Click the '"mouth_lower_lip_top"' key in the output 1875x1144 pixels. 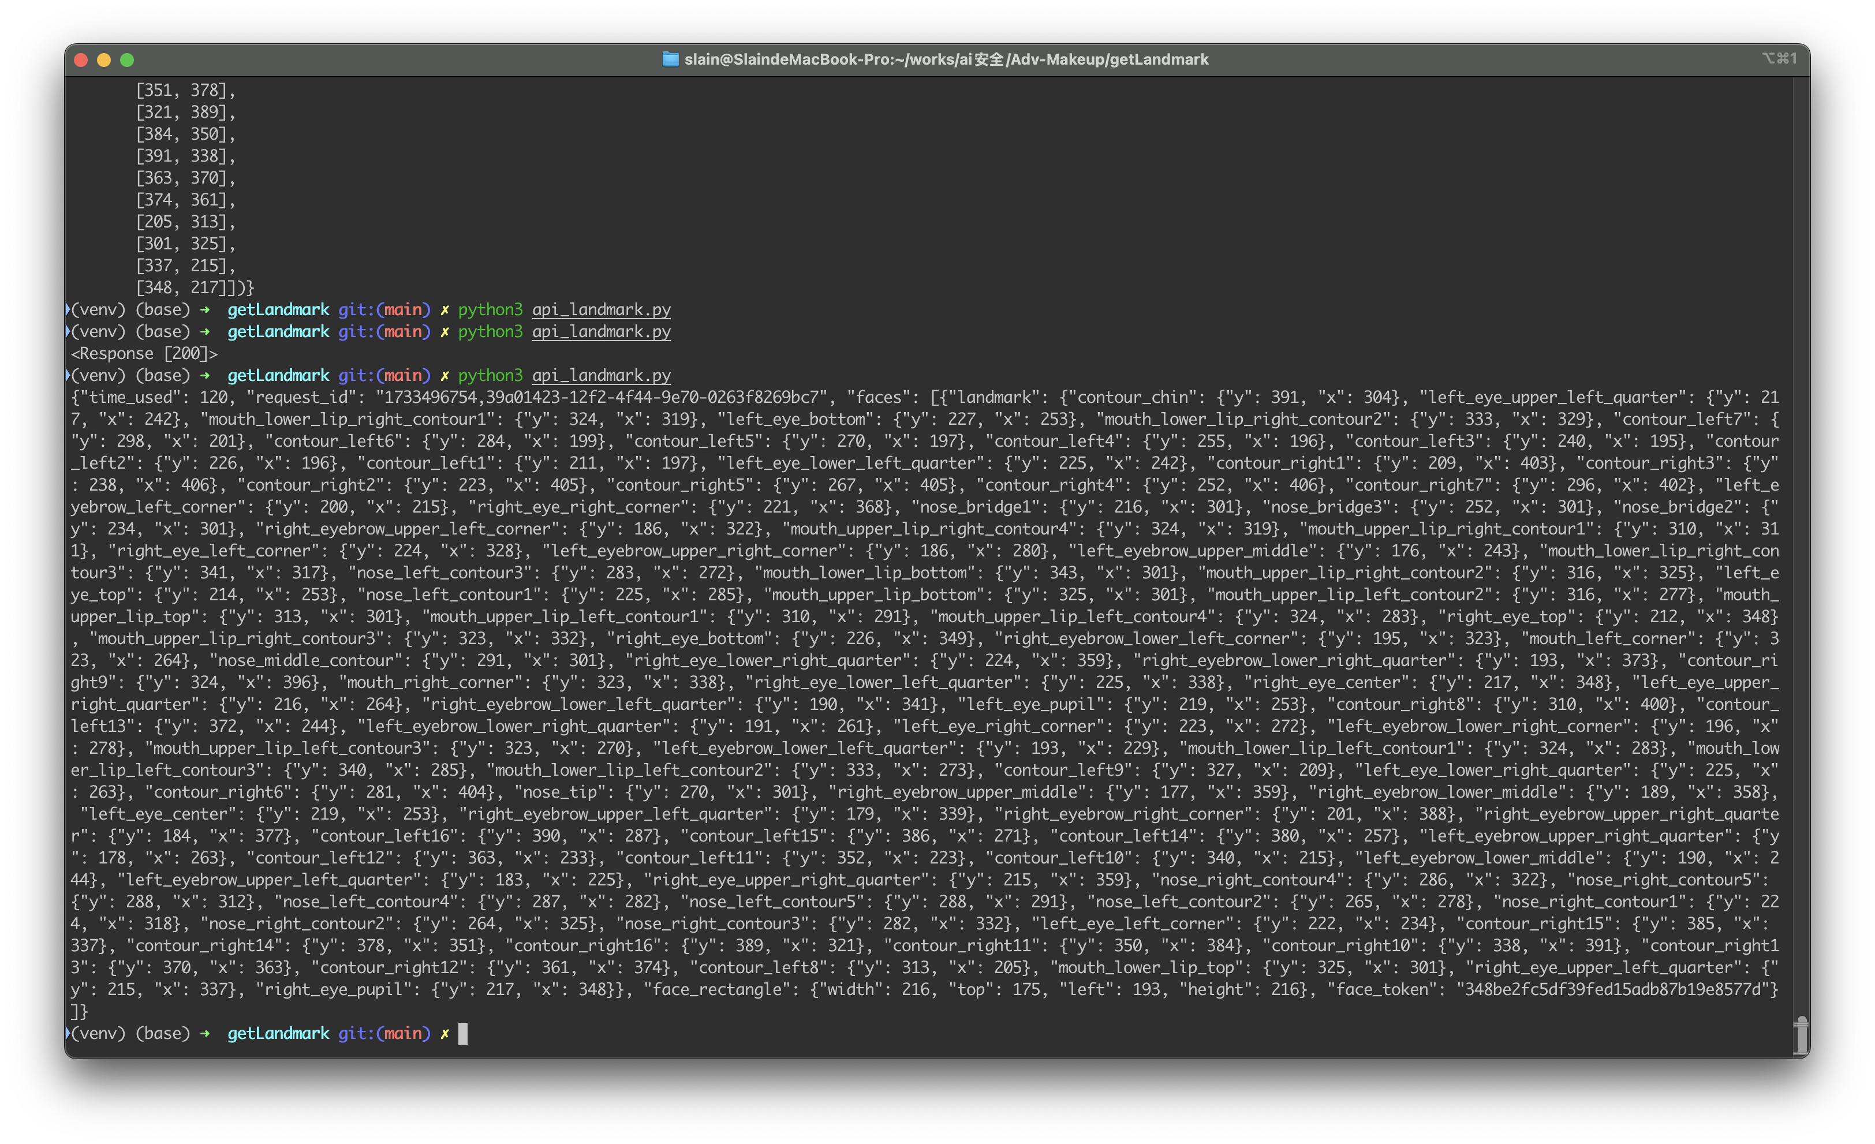coord(1151,967)
